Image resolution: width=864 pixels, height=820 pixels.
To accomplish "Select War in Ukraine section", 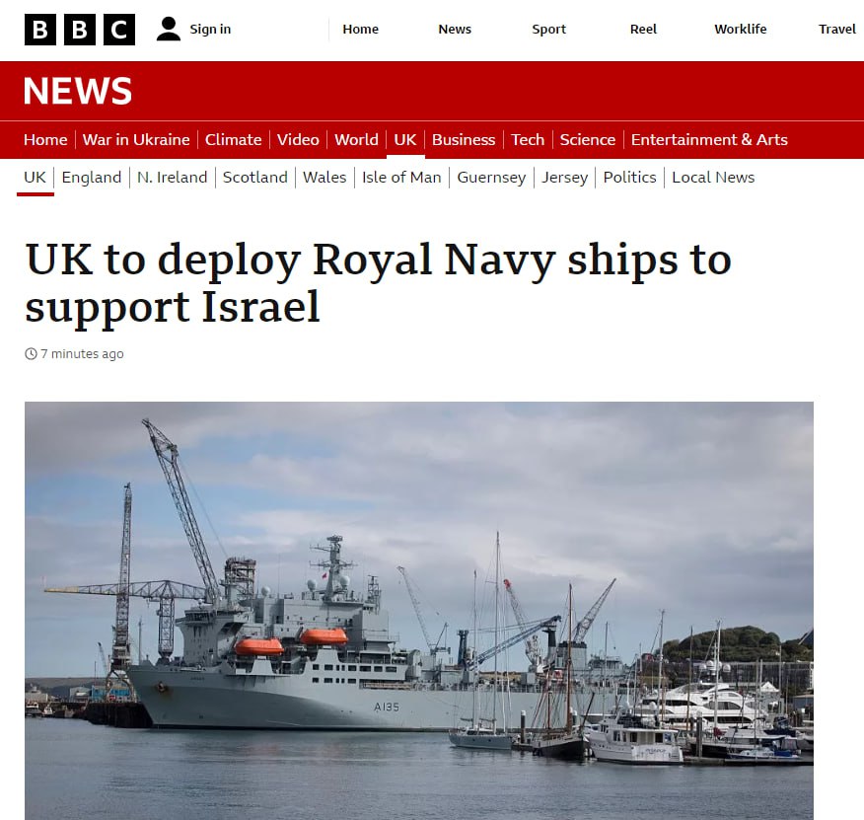I will tap(136, 139).
